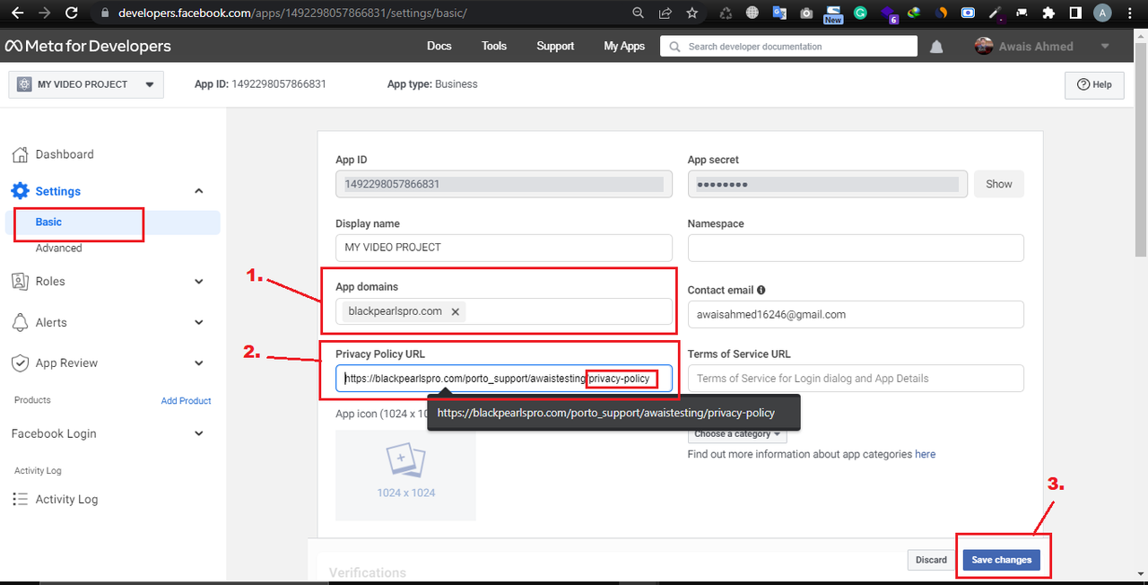This screenshot has height=585, width=1148.
Task: Click the Alerts bell icon in sidebar
Action: [x=20, y=322]
